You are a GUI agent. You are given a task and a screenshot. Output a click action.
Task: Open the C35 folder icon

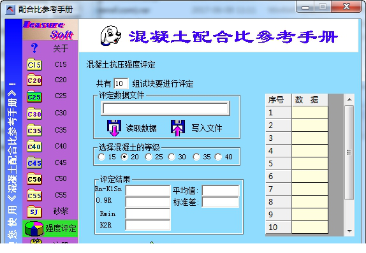[34, 130]
